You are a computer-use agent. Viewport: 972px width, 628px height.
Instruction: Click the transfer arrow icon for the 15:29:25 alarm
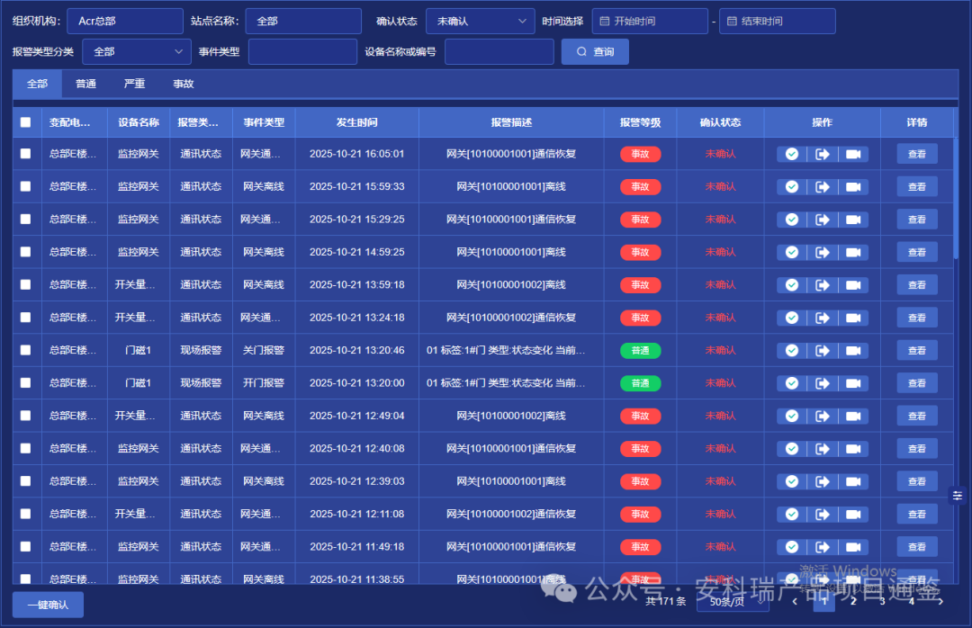(823, 220)
